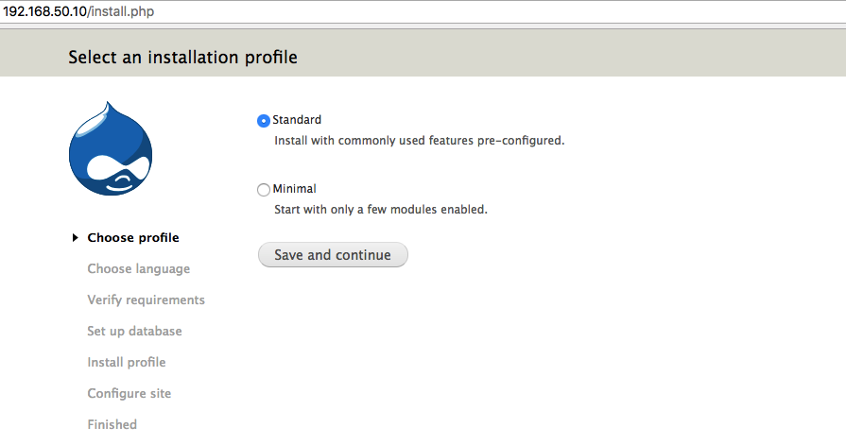Click the 'Verify requirements' step text
This screenshot has height=445, width=846.
147,300
